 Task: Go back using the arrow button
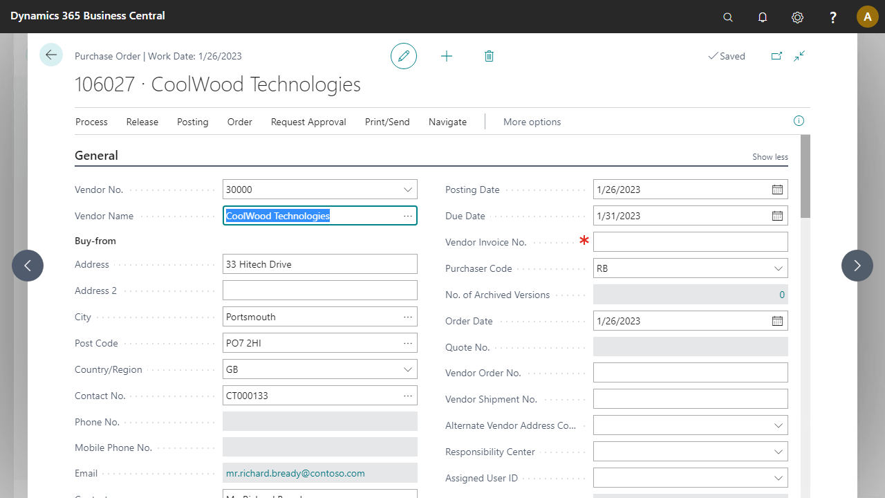[x=51, y=55]
